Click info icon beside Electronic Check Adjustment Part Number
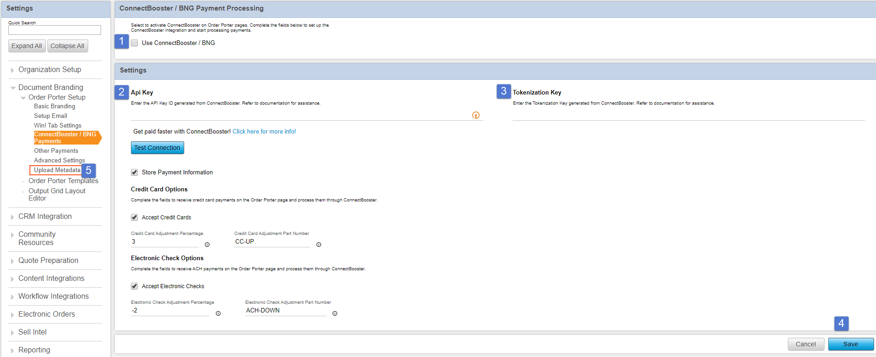 click(x=335, y=313)
